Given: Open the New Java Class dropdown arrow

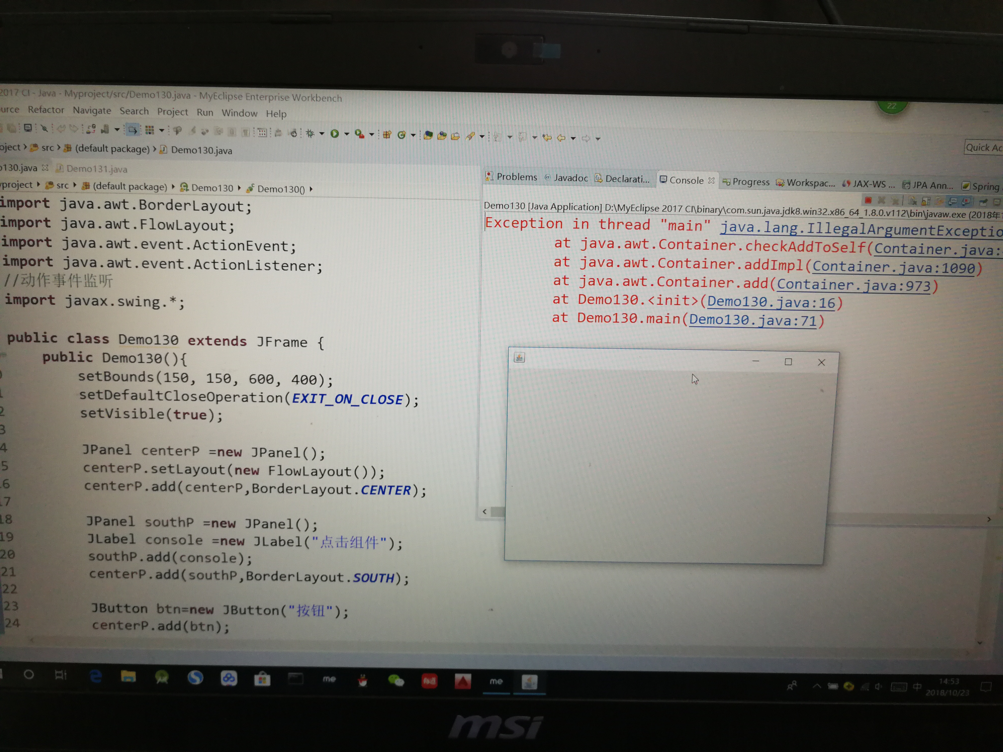Looking at the screenshot, I should point(413,135).
